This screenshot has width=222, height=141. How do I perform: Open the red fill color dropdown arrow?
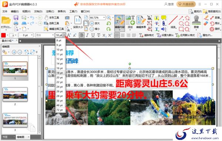(7, 35)
